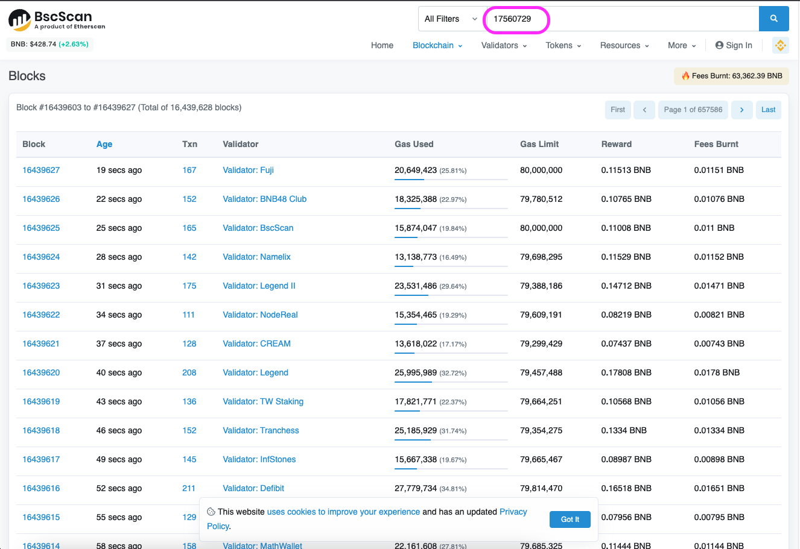
Task: Open block 16439622
Action: pos(41,315)
